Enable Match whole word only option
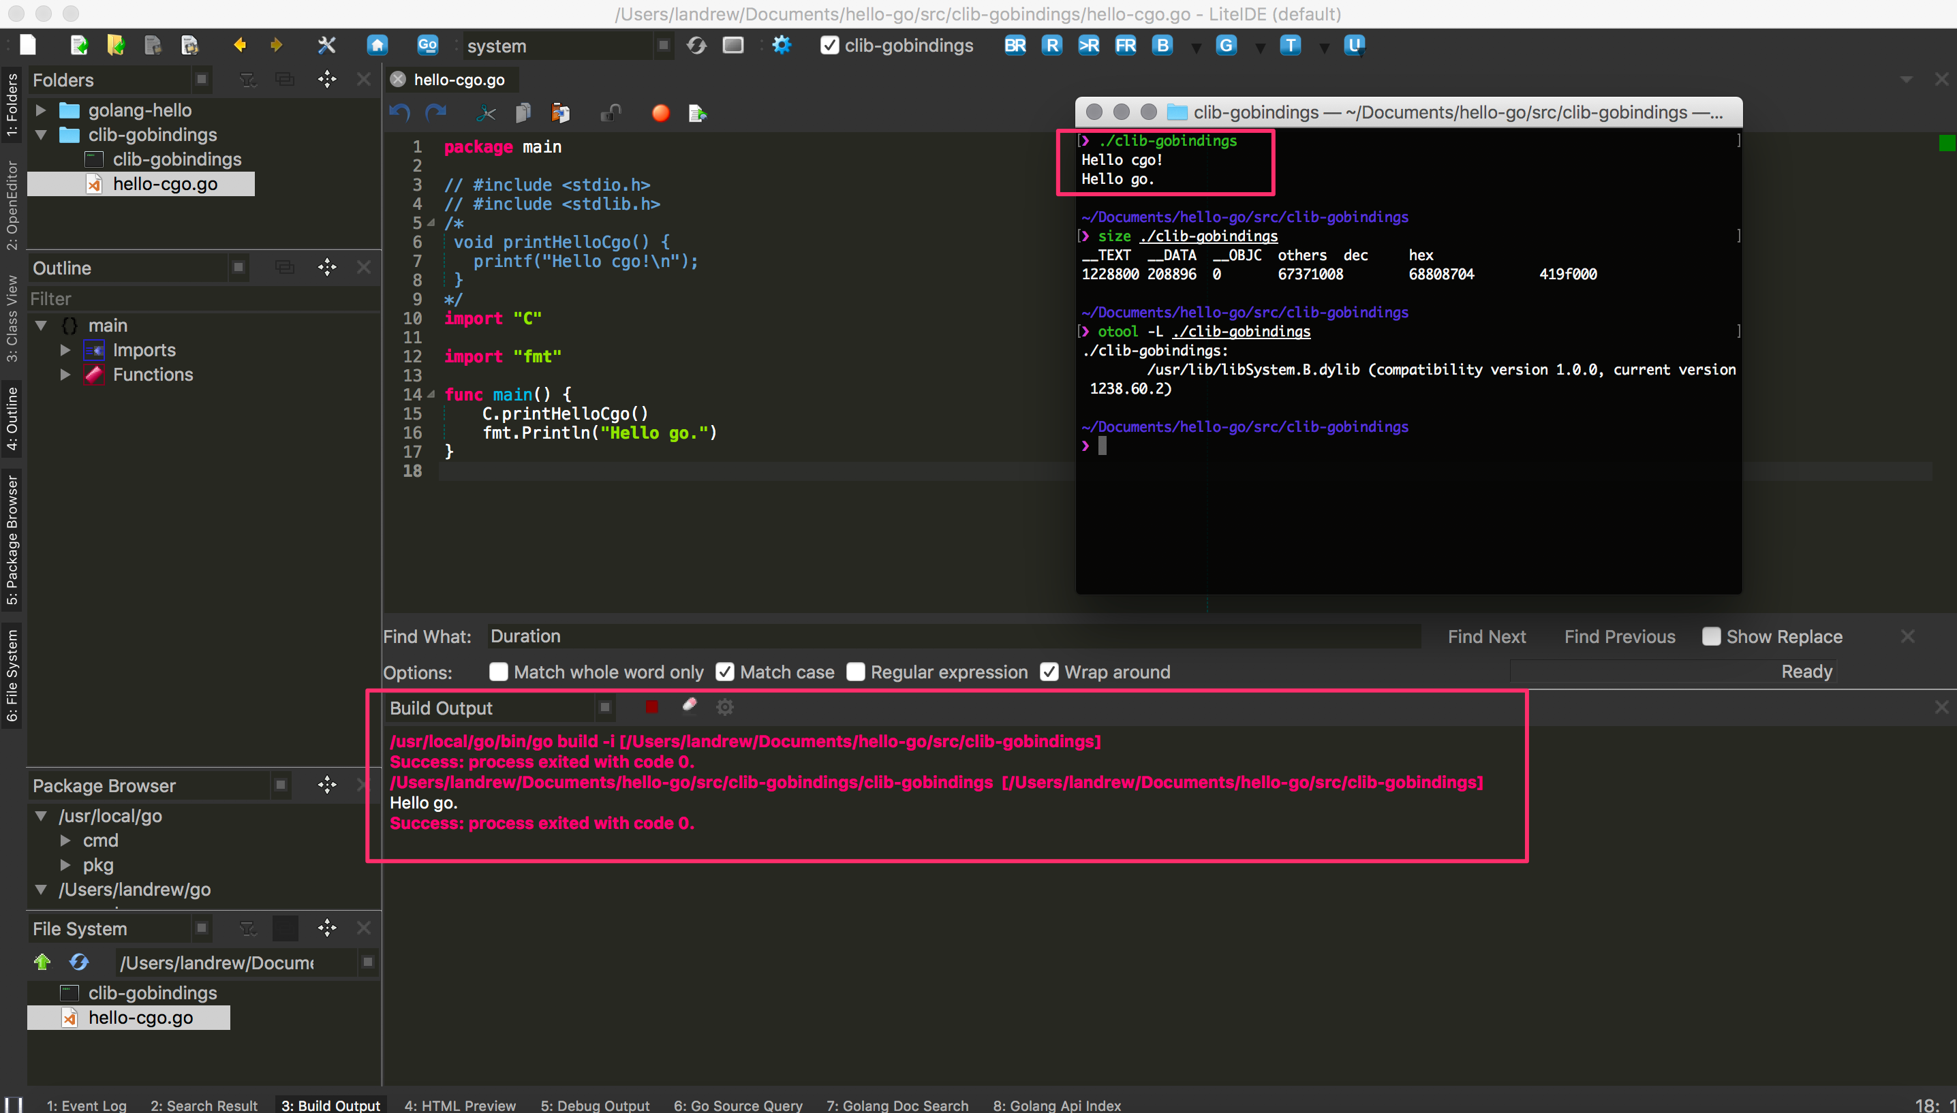This screenshot has height=1113, width=1957. pos(498,672)
